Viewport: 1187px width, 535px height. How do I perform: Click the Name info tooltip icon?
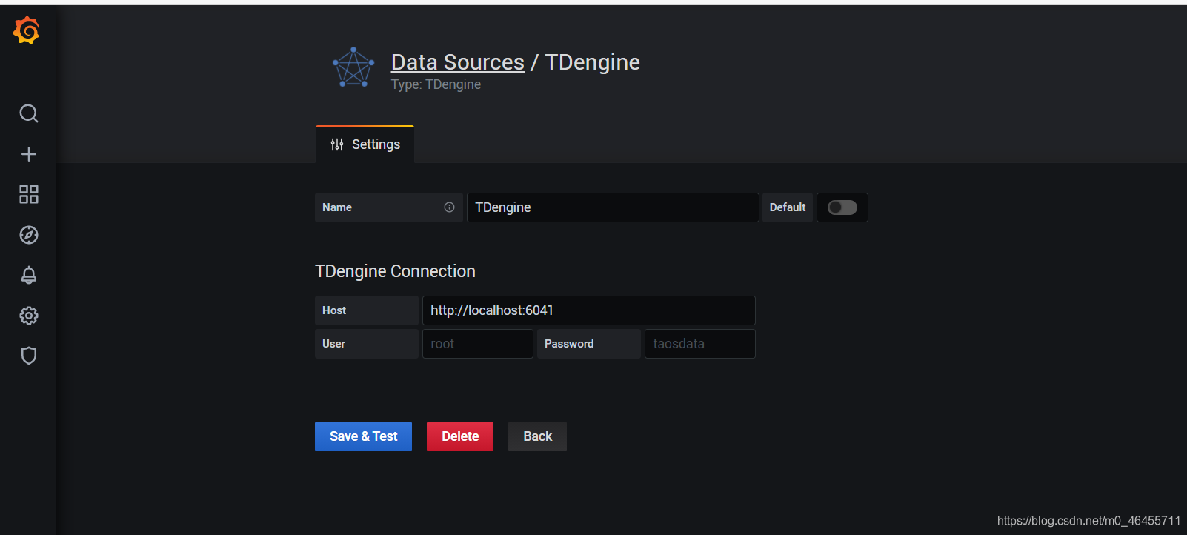click(x=449, y=207)
